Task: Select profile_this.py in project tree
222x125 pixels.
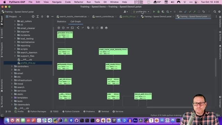Action: (28, 63)
